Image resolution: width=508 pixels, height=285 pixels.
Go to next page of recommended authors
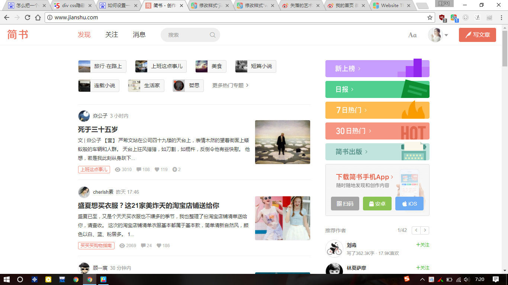pyautogui.click(x=425, y=230)
